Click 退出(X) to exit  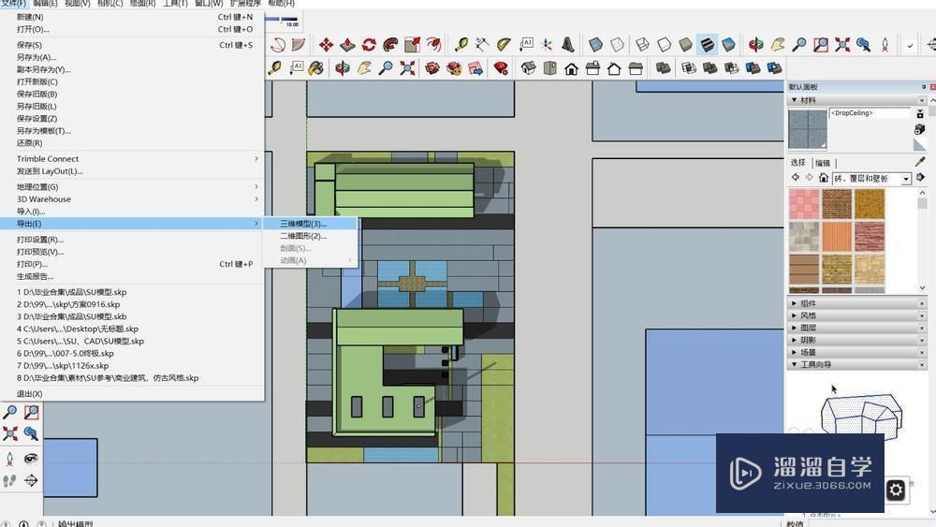[132, 394]
